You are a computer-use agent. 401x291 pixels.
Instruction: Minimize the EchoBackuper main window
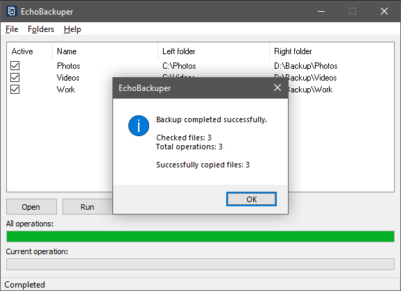tap(321, 11)
